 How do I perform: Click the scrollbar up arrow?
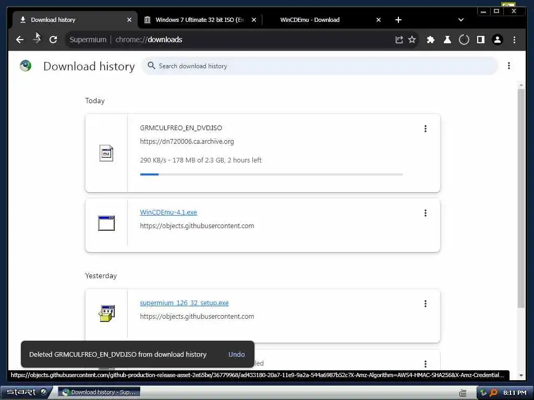coord(521,85)
